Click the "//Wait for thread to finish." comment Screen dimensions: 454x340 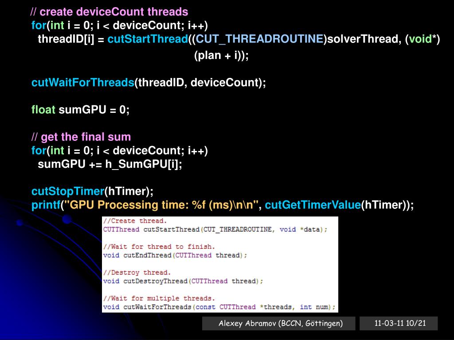click(159, 247)
